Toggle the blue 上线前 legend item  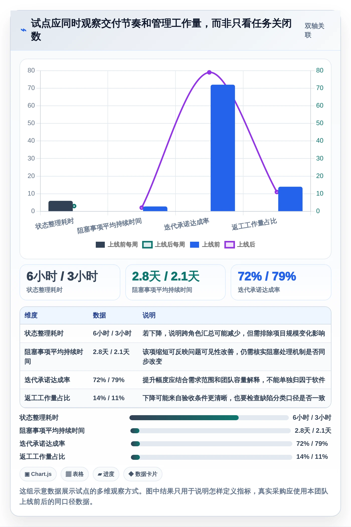pos(205,245)
